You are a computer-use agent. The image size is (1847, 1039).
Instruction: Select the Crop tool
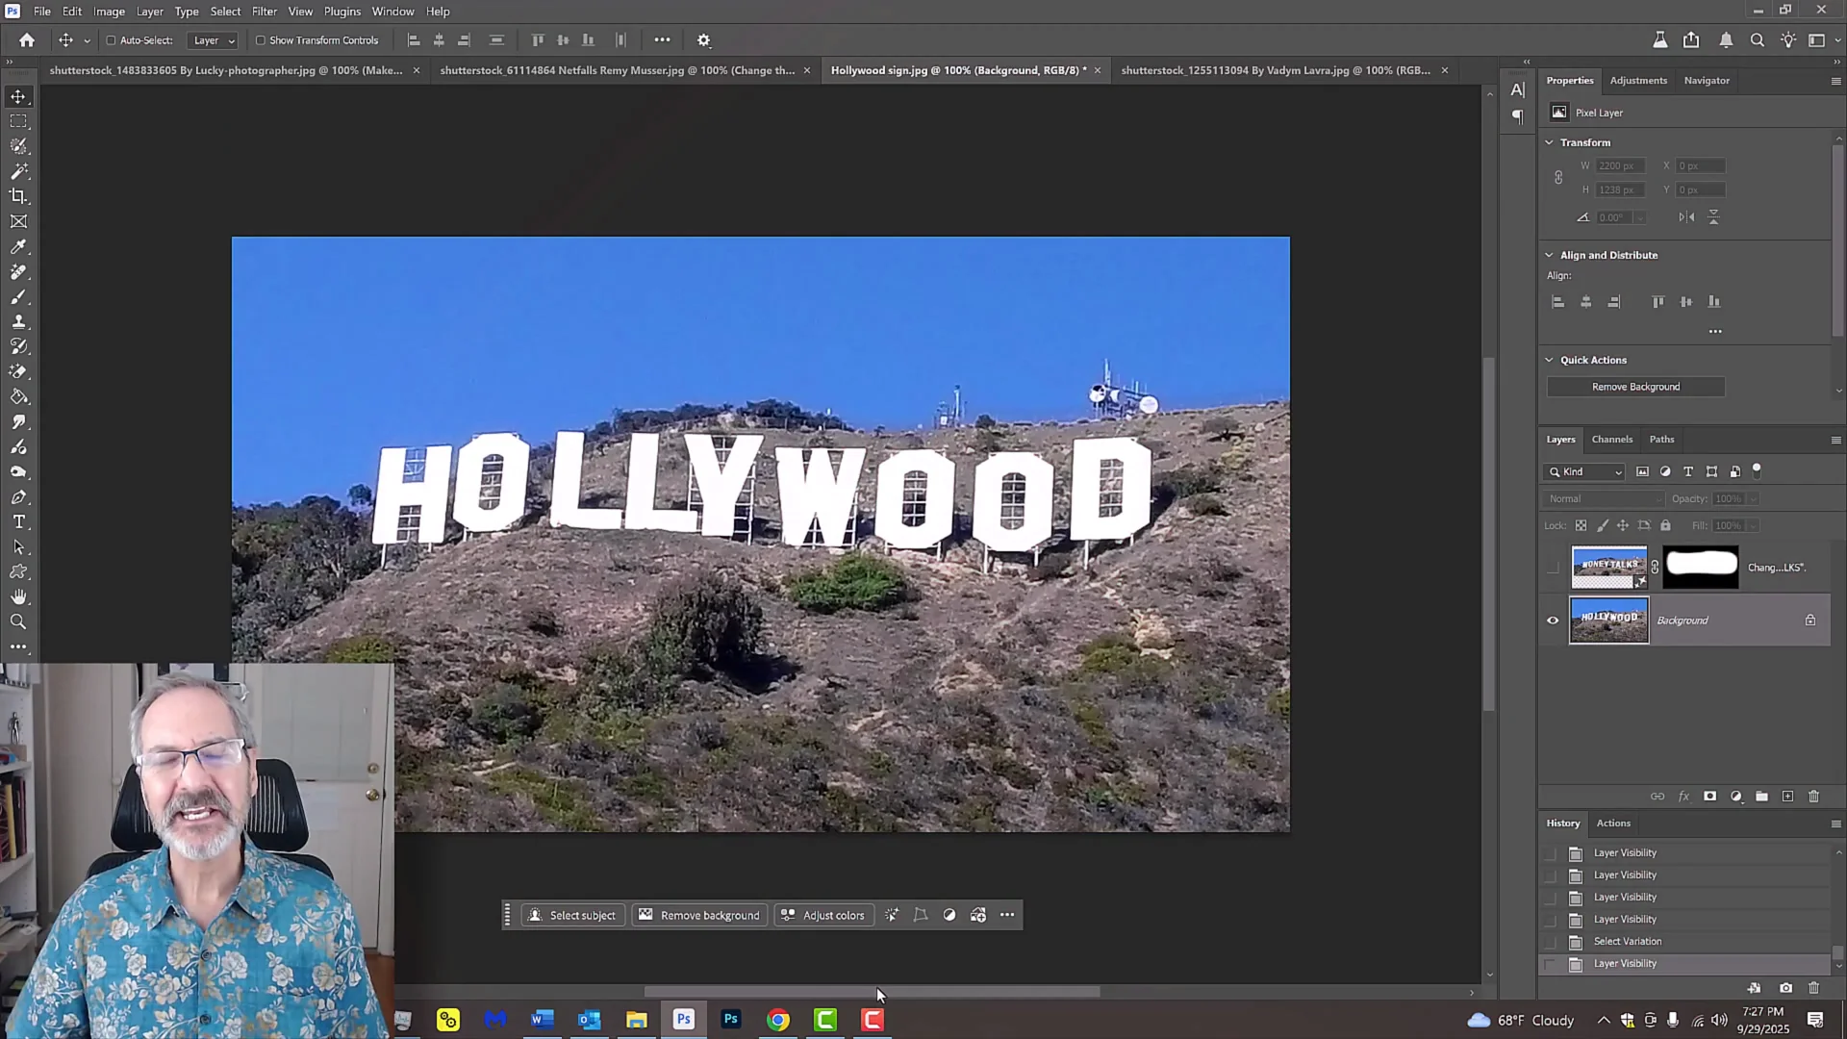(x=19, y=195)
